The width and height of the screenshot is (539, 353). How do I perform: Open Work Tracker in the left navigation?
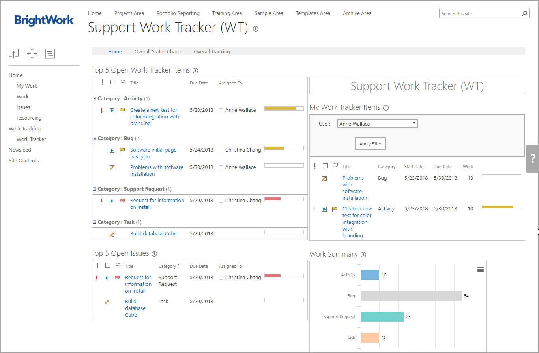point(31,139)
